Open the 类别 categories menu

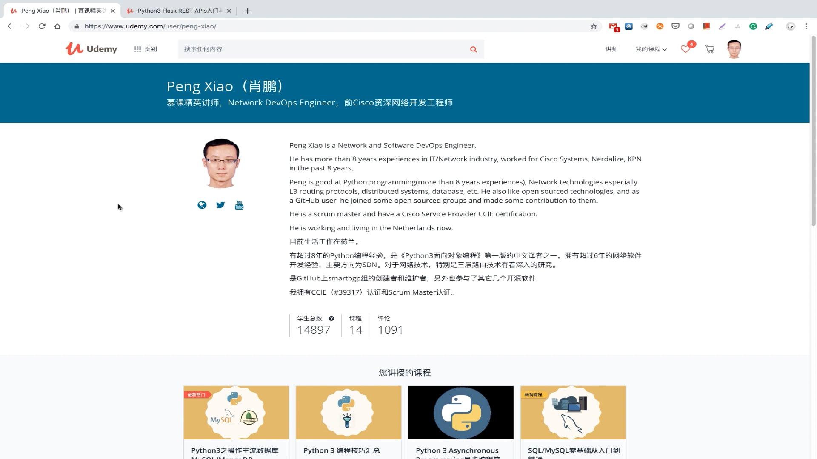click(146, 49)
